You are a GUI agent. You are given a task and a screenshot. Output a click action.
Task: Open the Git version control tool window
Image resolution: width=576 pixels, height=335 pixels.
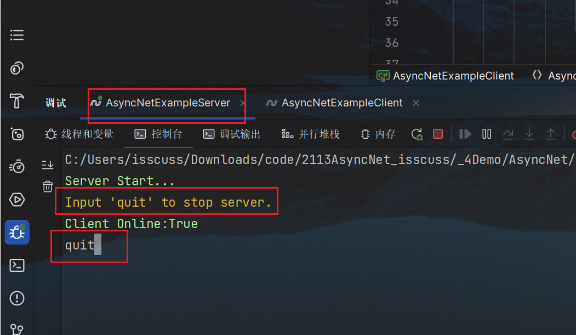pyautogui.click(x=17, y=329)
